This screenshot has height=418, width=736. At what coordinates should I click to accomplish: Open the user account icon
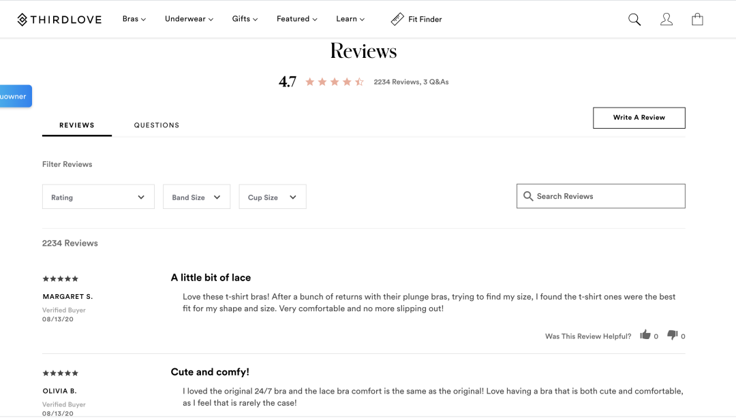click(666, 19)
